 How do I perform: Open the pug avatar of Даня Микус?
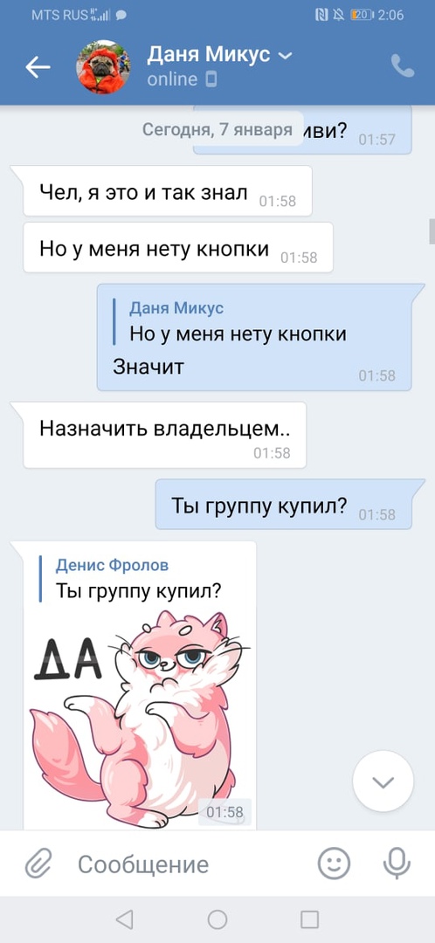tap(103, 67)
